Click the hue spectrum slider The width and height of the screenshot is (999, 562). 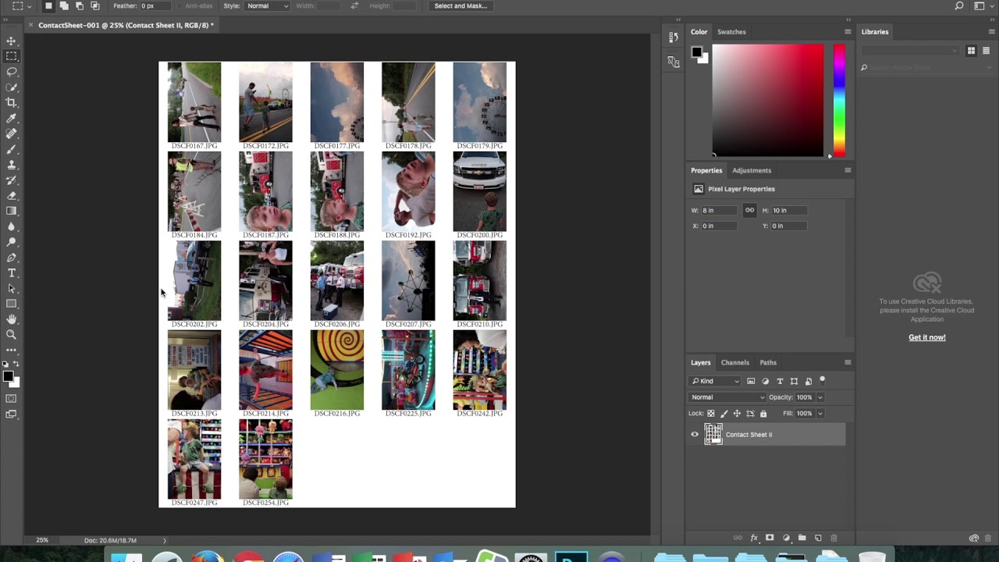tap(839, 101)
